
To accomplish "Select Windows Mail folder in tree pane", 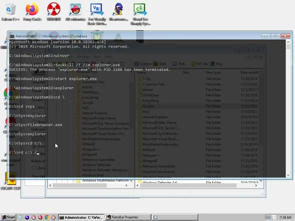I will pyautogui.click(x=92, y=175).
